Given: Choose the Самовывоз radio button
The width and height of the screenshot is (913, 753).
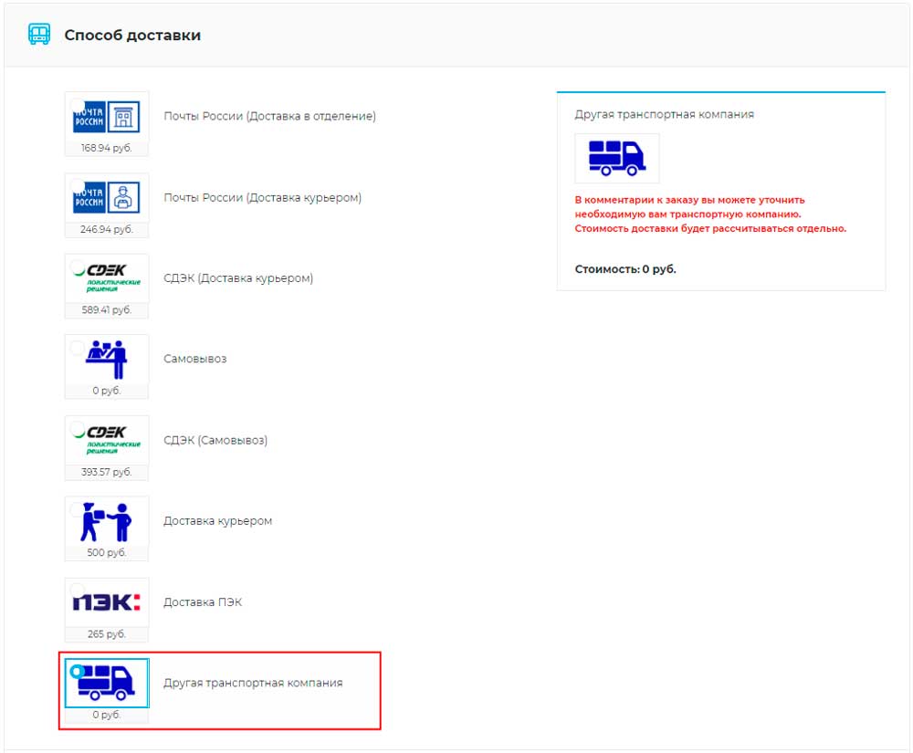Looking at the screenshot, I should pyautogui.click(x=78, y=348).
